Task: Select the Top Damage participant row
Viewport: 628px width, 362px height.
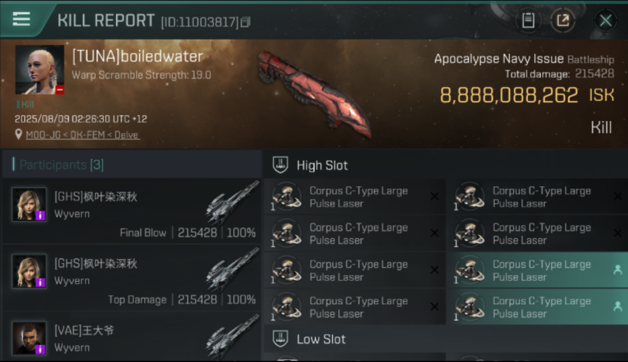Action: point(131,278)
